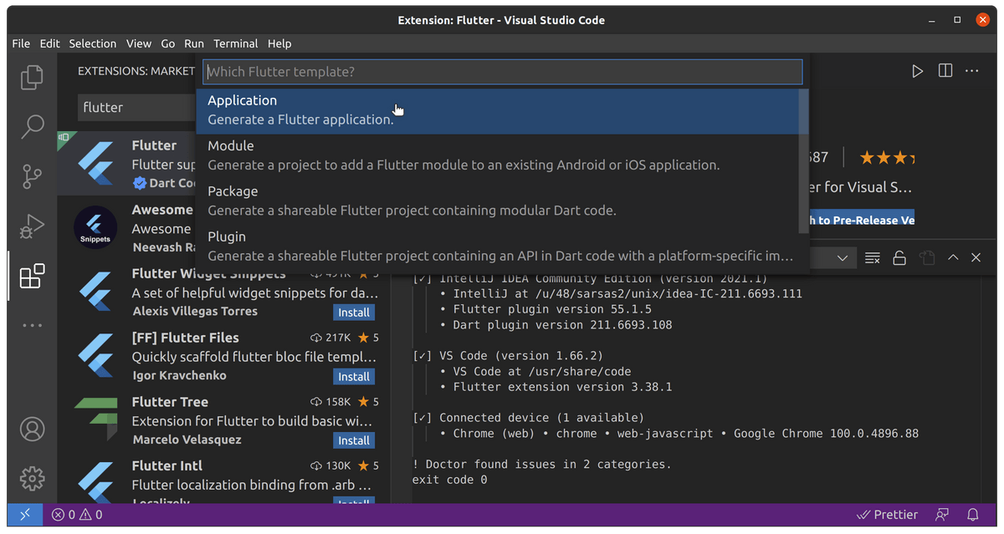
Task: Open the editor More Actions ellipsis
Action: coord(971,72)
